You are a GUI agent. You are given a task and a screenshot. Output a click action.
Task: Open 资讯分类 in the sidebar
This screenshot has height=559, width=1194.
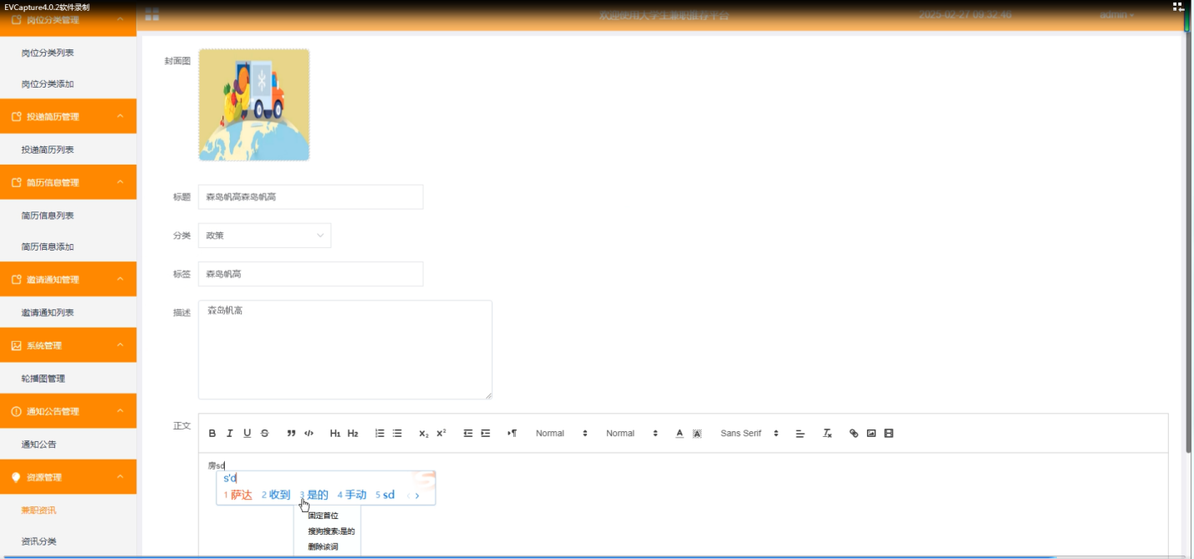click(x=39, y=541)
